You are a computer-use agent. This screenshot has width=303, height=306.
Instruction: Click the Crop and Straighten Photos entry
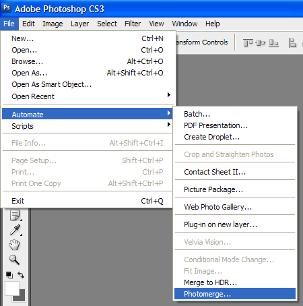point(235,154)
